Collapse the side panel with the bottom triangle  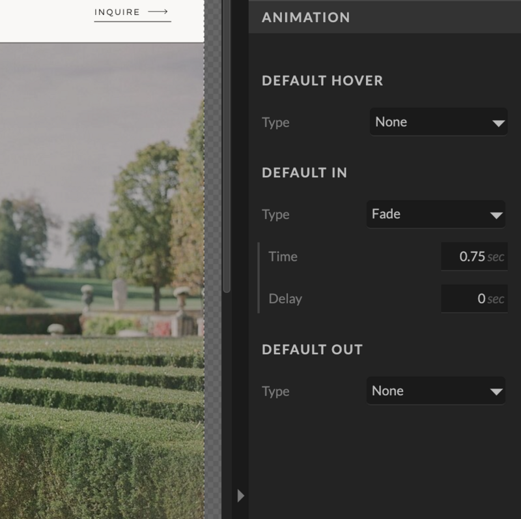[240, 496]
